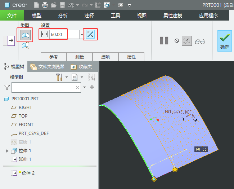
Task: Click the 确定 confirm button
Action: 224,41
